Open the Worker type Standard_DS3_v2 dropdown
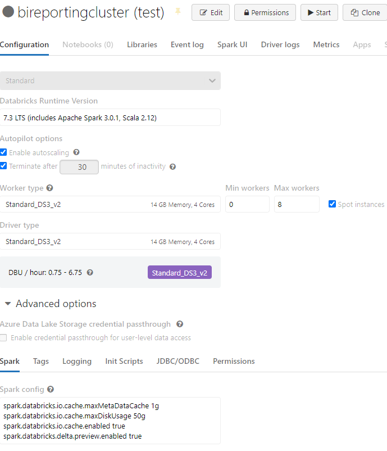The width and height of the screenshot is (387, 451). 110,205
